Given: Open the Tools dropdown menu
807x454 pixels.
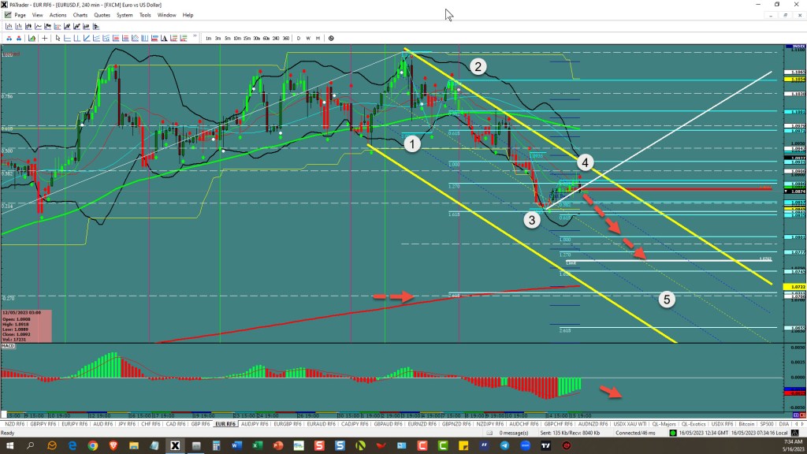Looking at the screenshot, I should (145, 15).
